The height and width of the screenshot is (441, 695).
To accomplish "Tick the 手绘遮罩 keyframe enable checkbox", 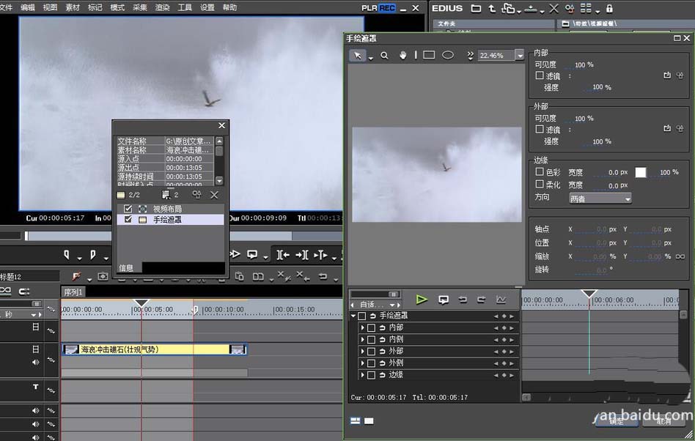I will 361,316.
